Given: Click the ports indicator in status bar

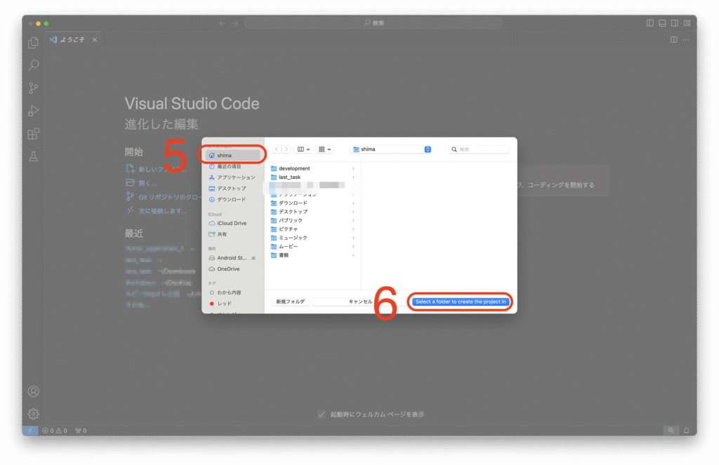Looking at the screenshot, I should pos(81,431).
